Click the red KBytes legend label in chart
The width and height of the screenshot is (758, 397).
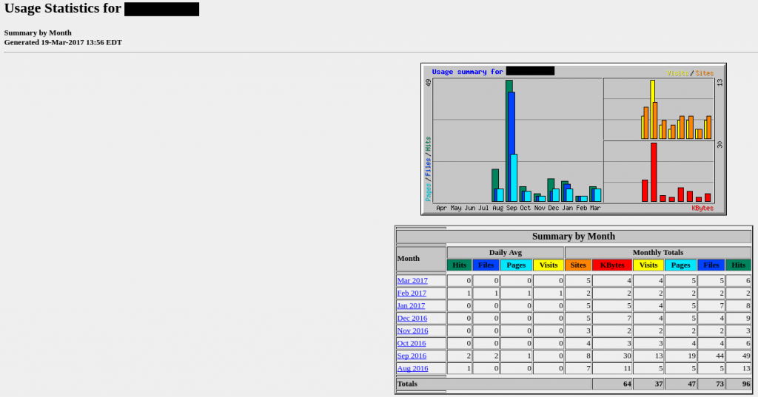(702, 208)
